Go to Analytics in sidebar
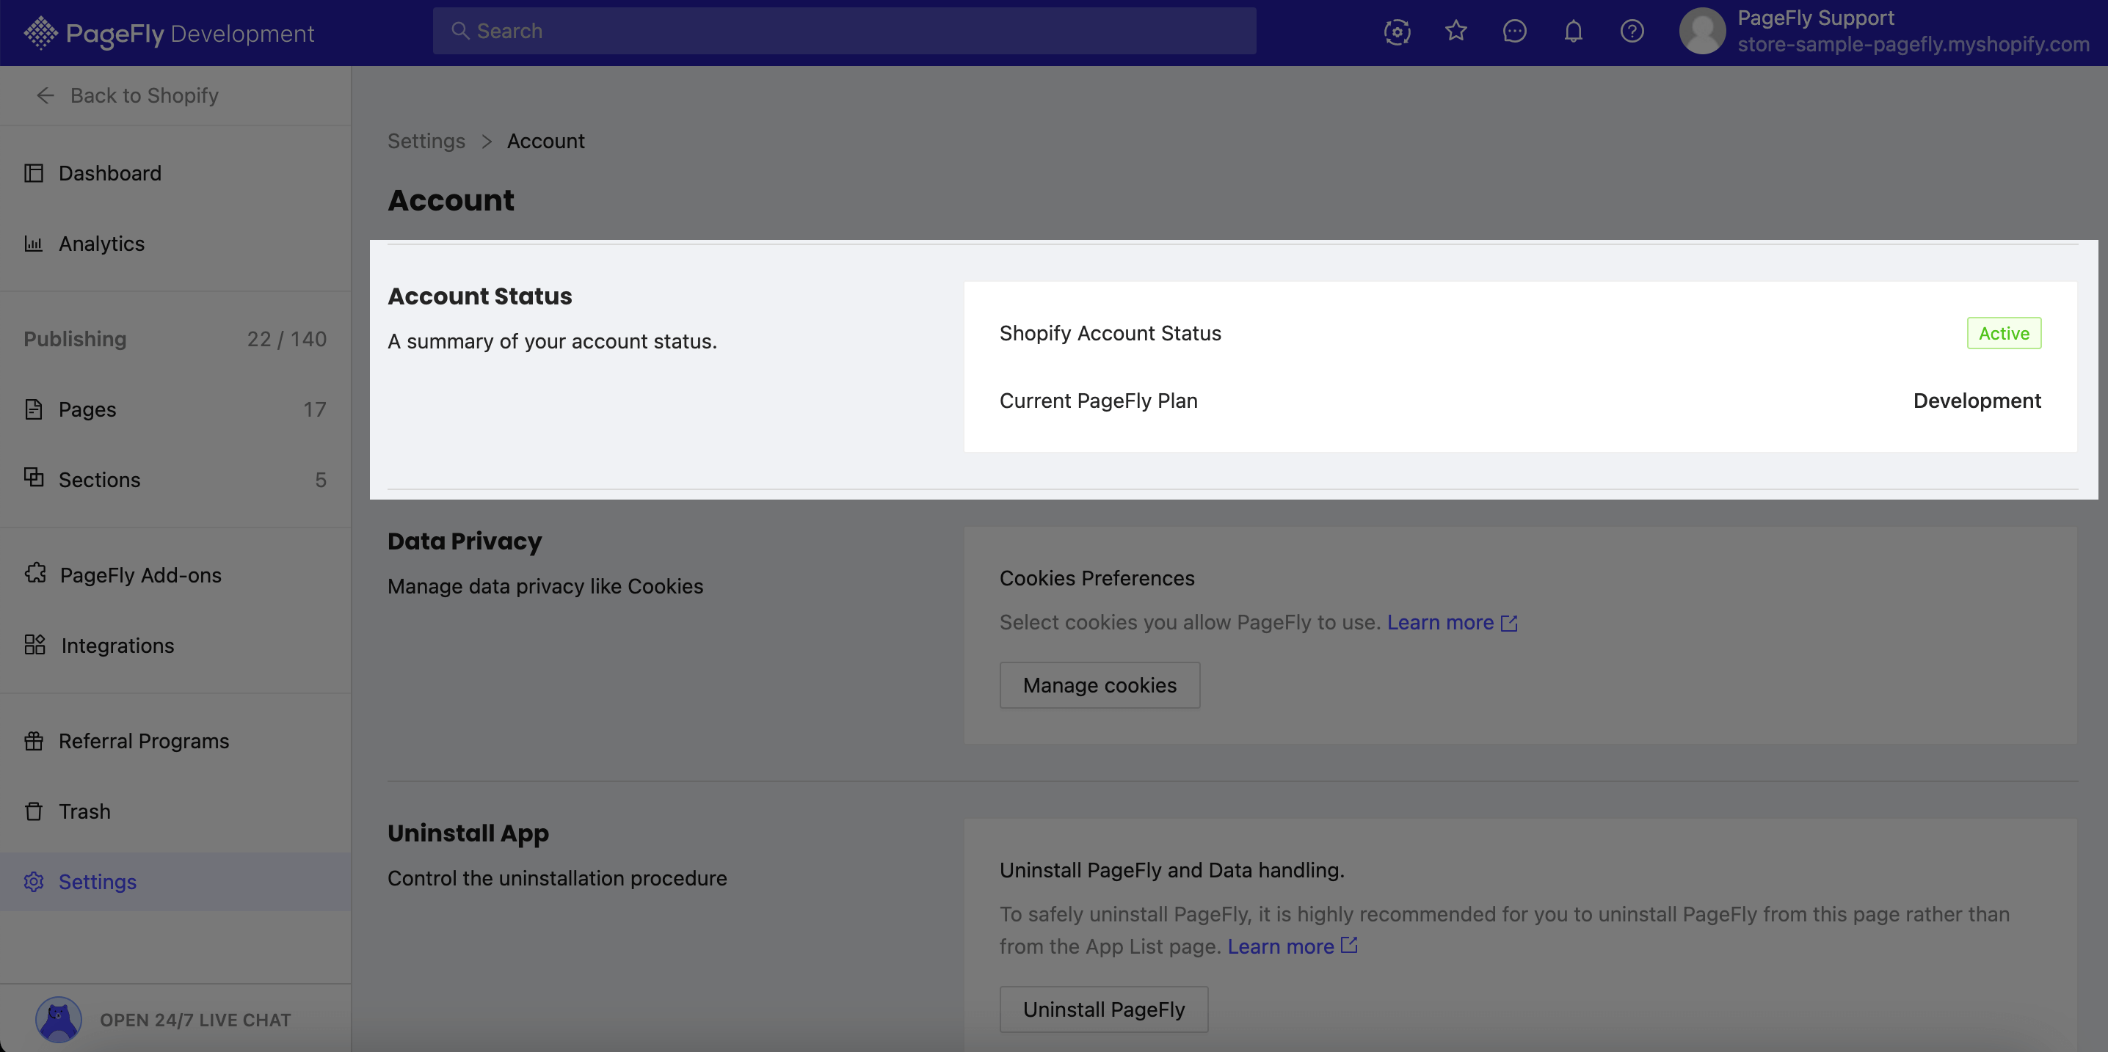The height and width of the screenshot is (1052, 2108). tap(175, 244)
